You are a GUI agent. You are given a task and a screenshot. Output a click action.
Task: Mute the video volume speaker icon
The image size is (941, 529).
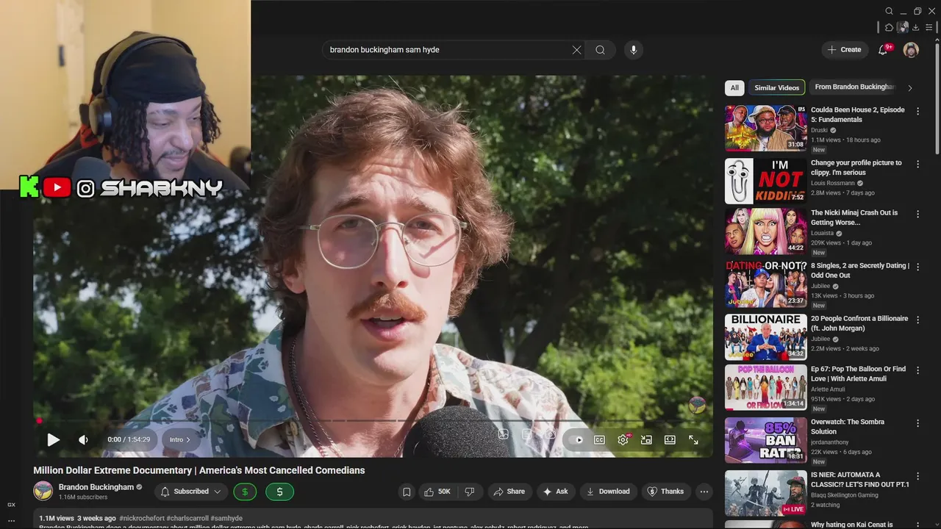point(83,439)
